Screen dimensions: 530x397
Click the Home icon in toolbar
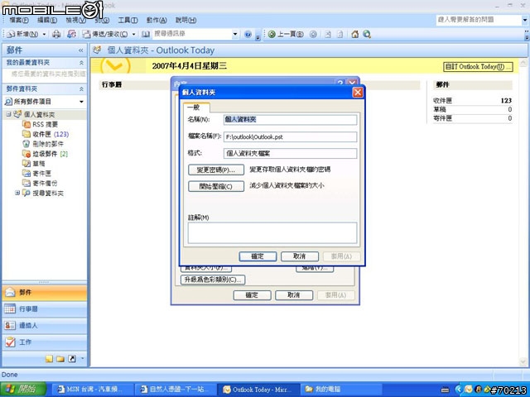[355, 34]
